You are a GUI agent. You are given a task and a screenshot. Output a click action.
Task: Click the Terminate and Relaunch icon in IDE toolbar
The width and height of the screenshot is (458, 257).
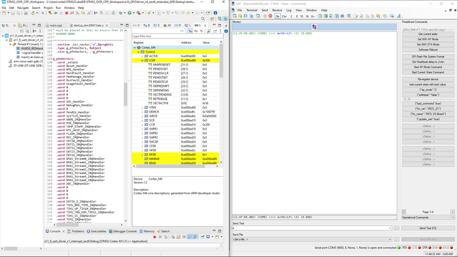(50, 13)
